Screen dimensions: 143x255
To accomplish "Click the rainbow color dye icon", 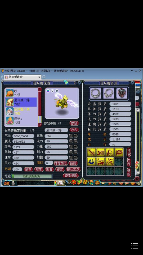I will [x=48, y=91].
